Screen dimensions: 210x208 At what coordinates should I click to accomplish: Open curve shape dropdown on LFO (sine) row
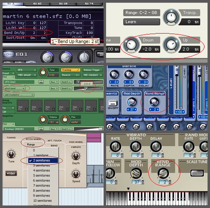(54, 82)
